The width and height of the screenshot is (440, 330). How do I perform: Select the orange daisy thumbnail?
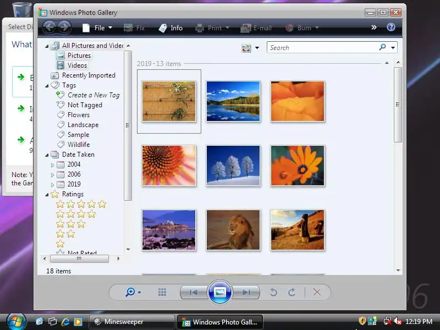(298, 166)
